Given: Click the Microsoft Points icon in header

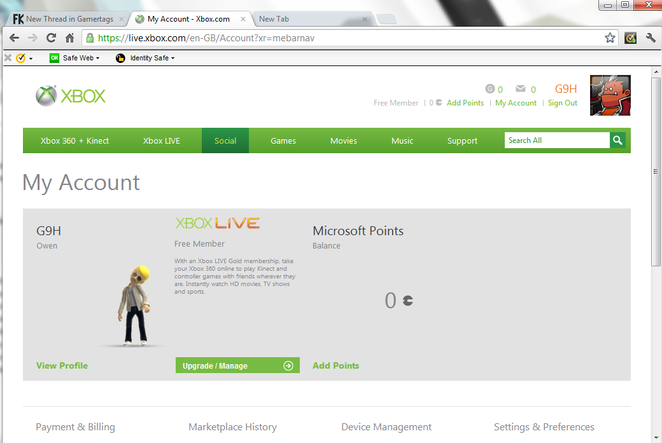Looking at the screenshot, I should [439, 102].
